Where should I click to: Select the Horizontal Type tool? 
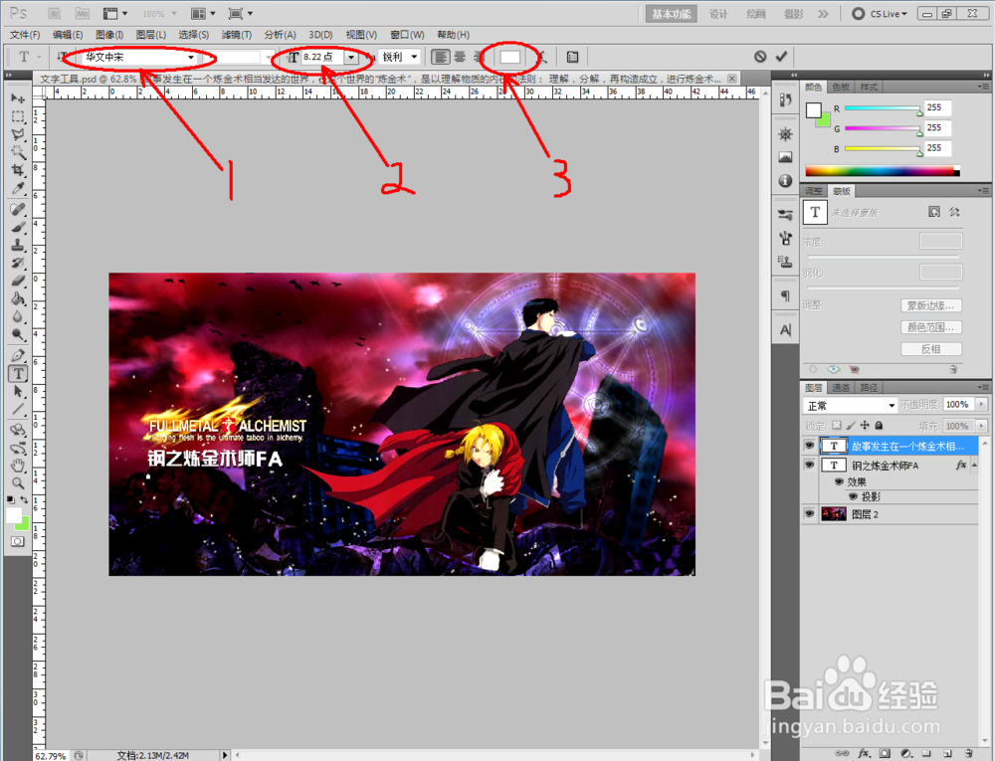coord(18,373)
